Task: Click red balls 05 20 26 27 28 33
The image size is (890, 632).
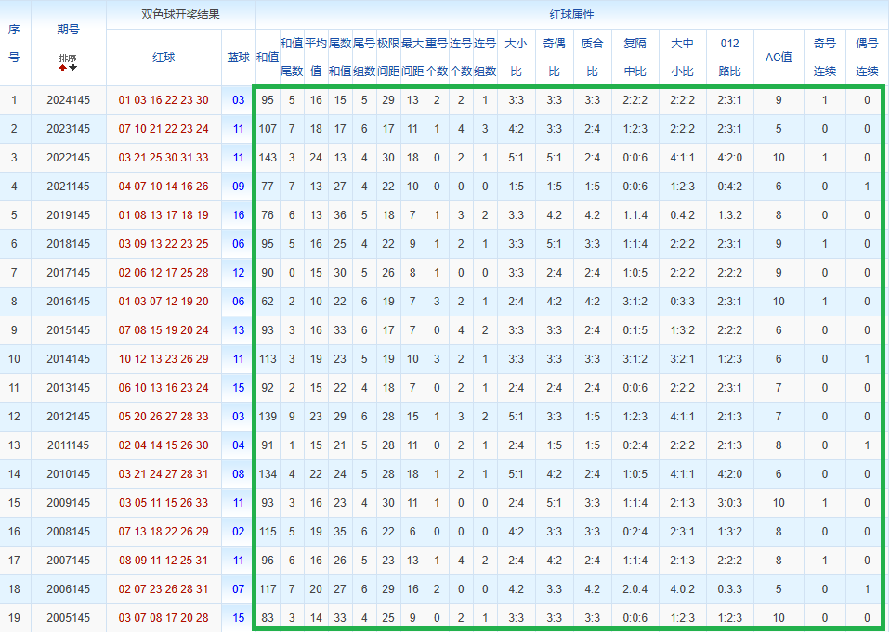Action: [x=164, y=417]
